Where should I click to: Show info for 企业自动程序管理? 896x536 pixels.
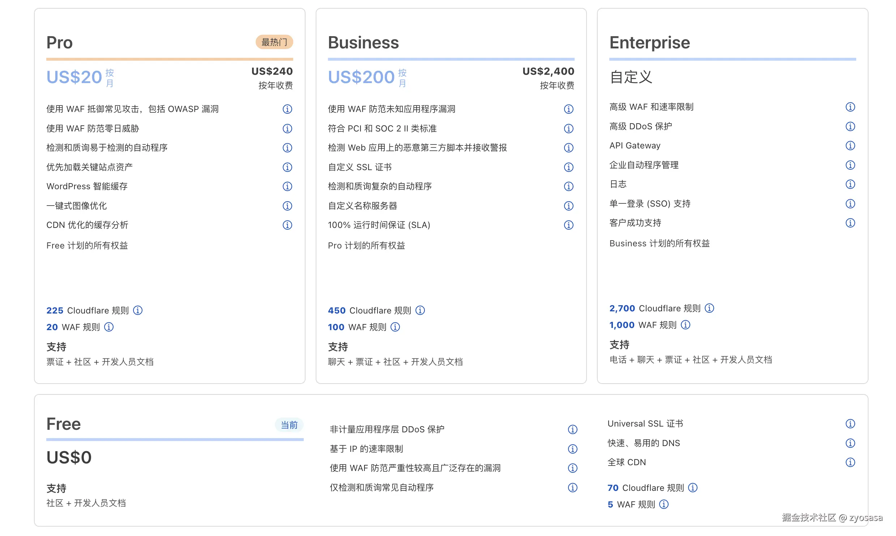coord(850,165)
